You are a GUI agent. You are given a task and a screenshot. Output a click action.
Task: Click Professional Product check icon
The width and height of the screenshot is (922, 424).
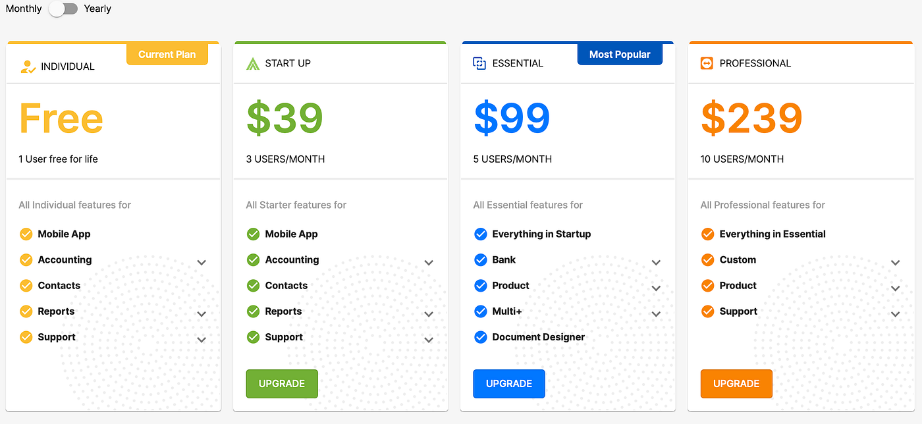pyautogui.click(x=707, y=285)
